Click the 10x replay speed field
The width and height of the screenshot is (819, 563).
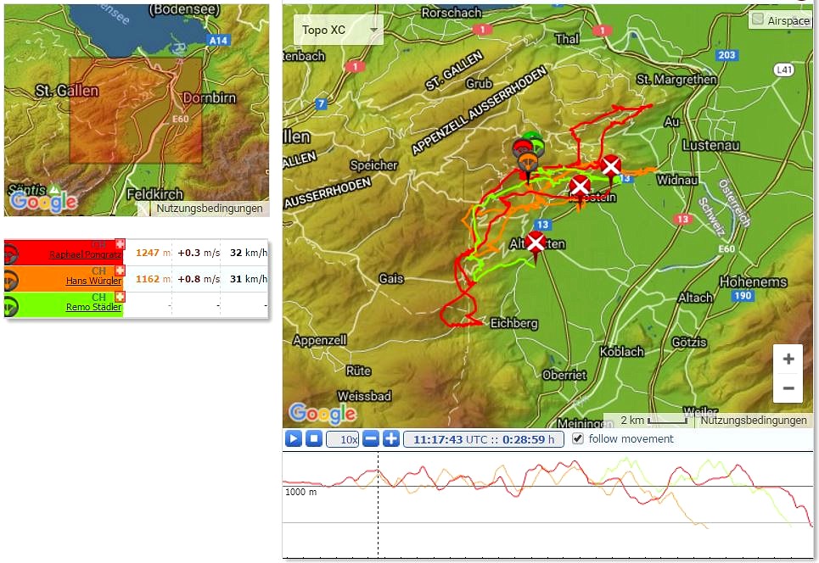(343, 439)
